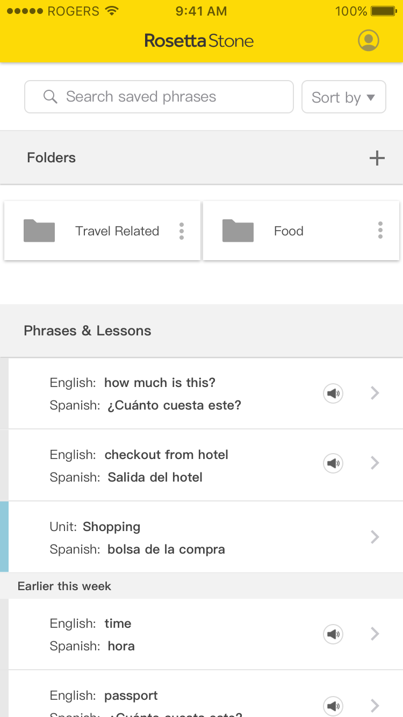Viewport: 403px width, 717px height.
Task: Open the Travel Related folder
Action: (x=102, y=231)
